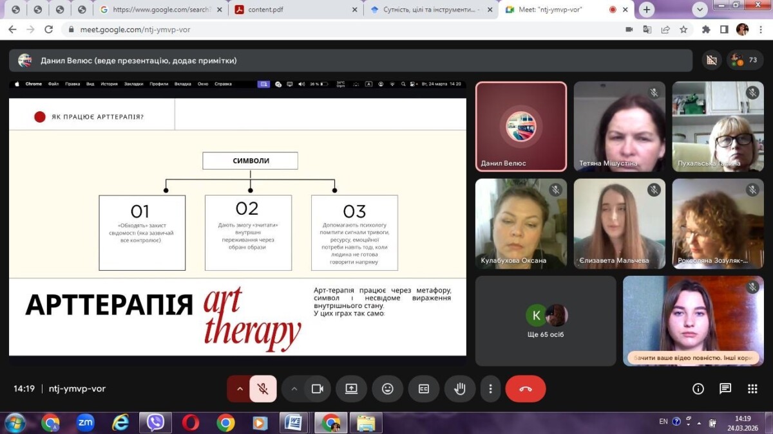Open more options three-dot menu
Image resolution: width=773 pixels, height=434 pixels.
click(x=490, y=389)
